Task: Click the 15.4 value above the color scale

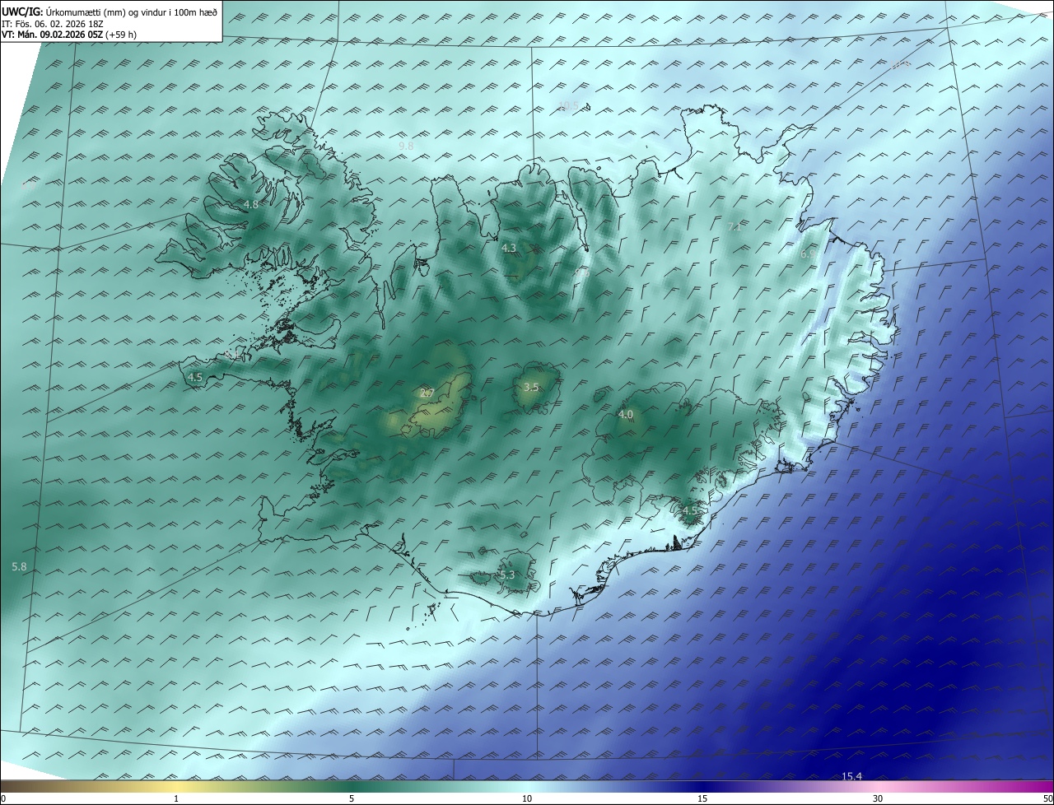Action: click(x=851, y=776)
